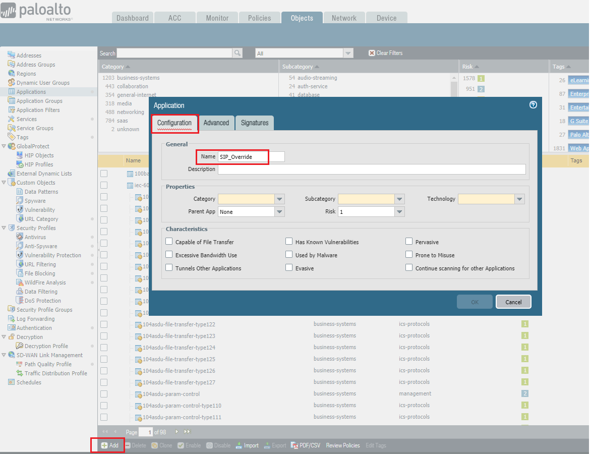Tick the Prone to Misuse checkbox

409,255
